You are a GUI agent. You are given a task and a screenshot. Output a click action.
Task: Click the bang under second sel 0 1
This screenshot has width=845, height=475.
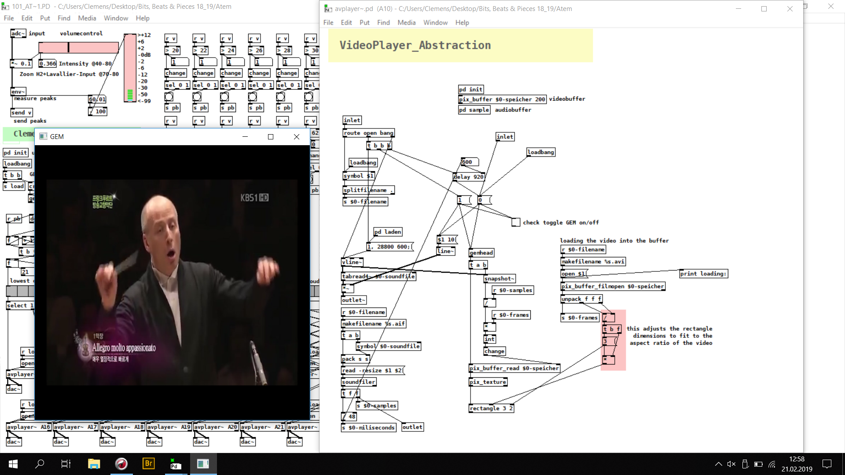(197, 96)
